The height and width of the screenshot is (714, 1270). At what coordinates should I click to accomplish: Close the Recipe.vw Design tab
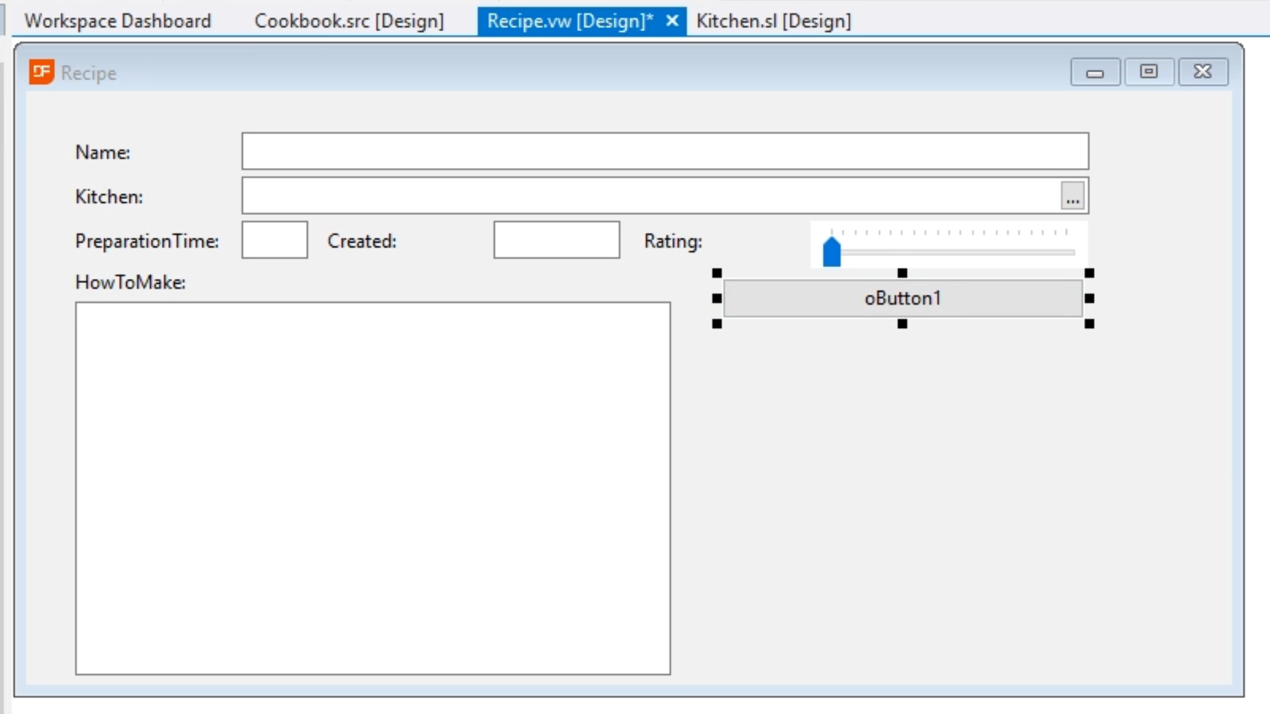point(672,20)
